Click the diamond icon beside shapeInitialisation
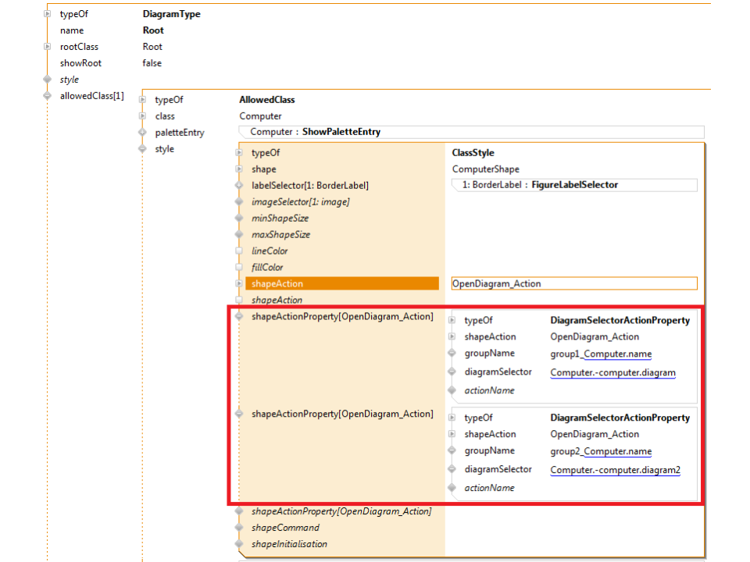 coord(239,544)
